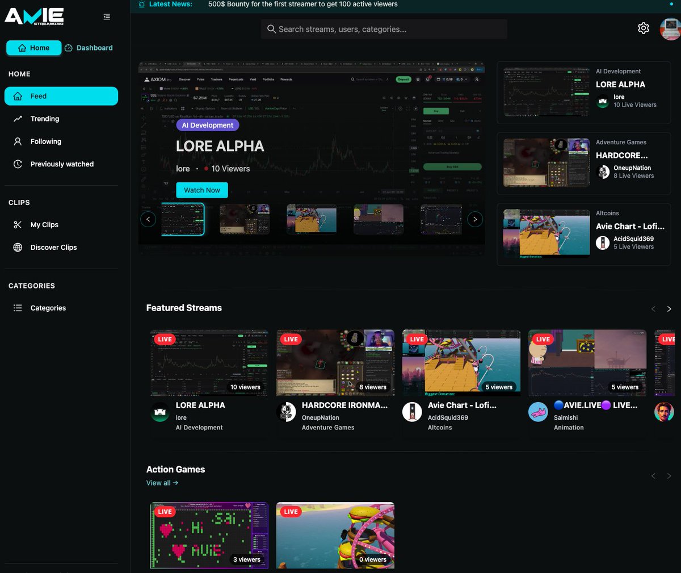Open Previously watched history
The image size is (681, 573).
pos(61,164)
